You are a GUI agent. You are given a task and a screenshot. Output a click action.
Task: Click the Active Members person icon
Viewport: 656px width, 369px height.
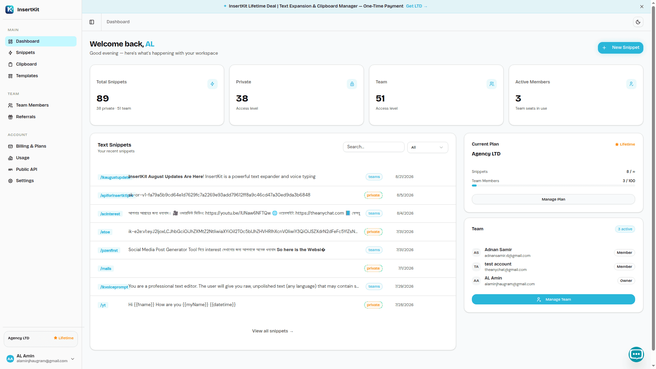(x=631, y=84)
